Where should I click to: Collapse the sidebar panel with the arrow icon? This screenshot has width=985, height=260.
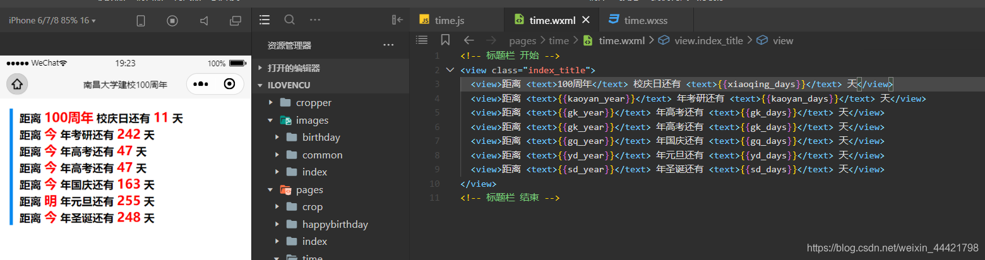397,20
